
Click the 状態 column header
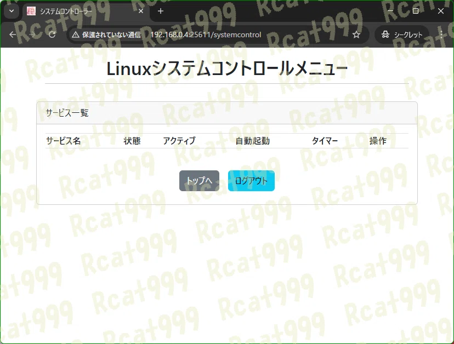point(132,141)
